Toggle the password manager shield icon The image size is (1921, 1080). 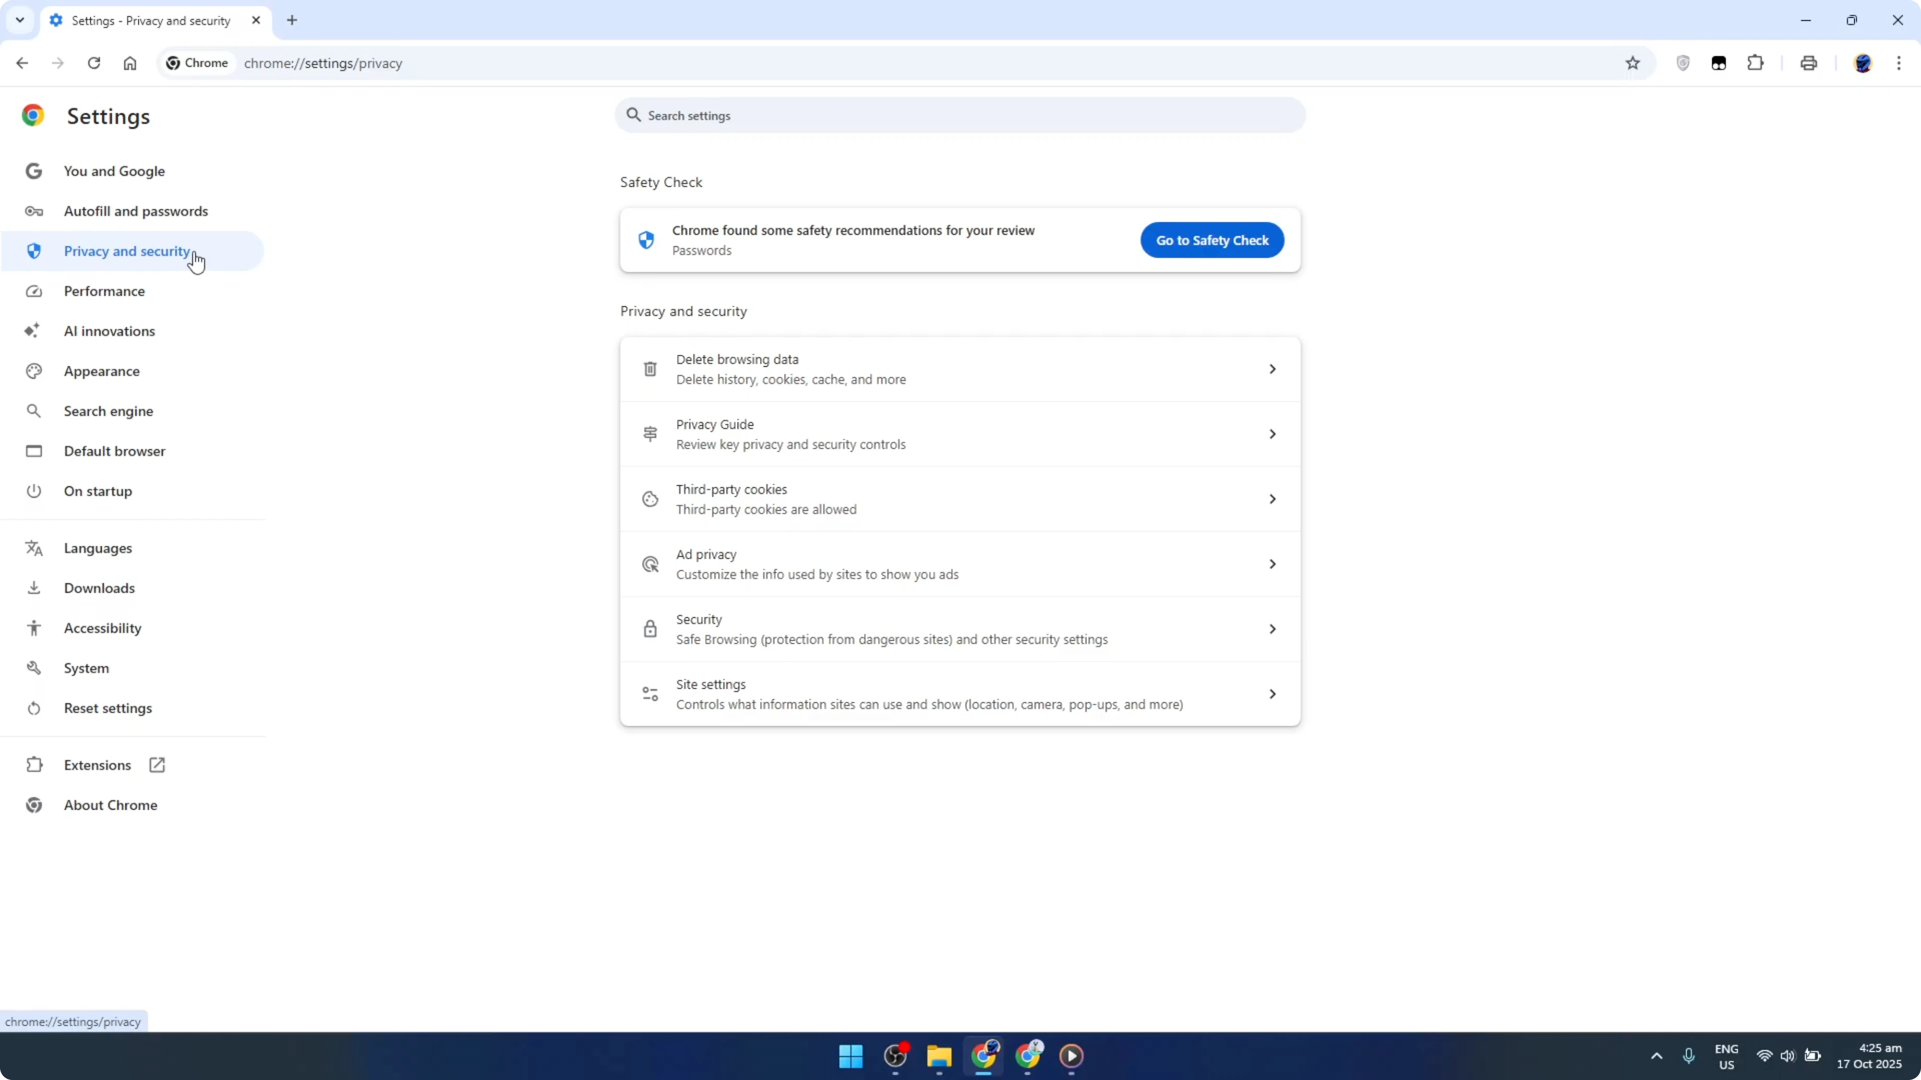(1683, 63)
